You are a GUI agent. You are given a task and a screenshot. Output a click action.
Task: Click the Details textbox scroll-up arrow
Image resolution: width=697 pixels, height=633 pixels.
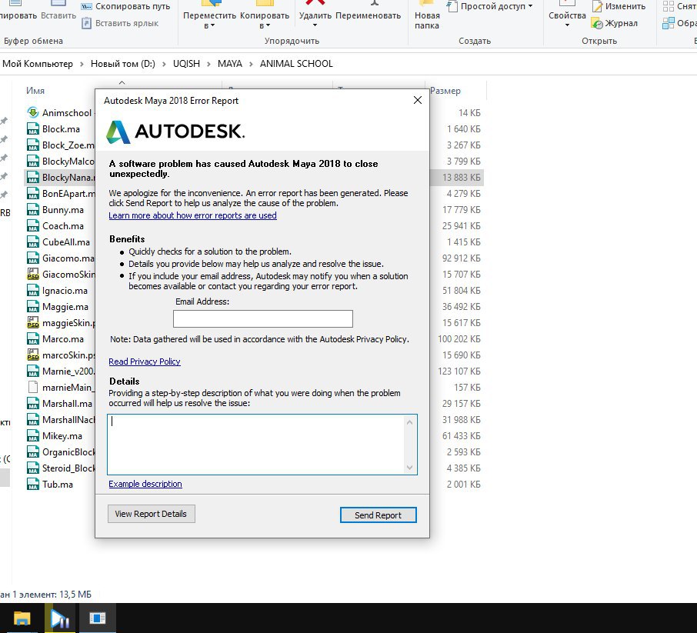pyautogui.click(x=410, y=422)
